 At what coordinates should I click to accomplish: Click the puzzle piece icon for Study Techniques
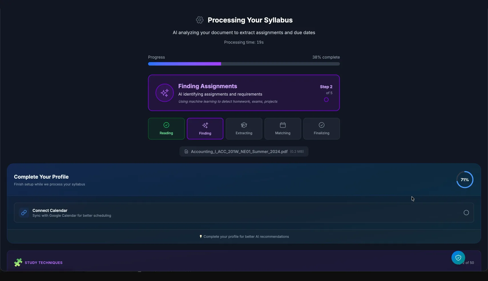[x=18, y=262]
